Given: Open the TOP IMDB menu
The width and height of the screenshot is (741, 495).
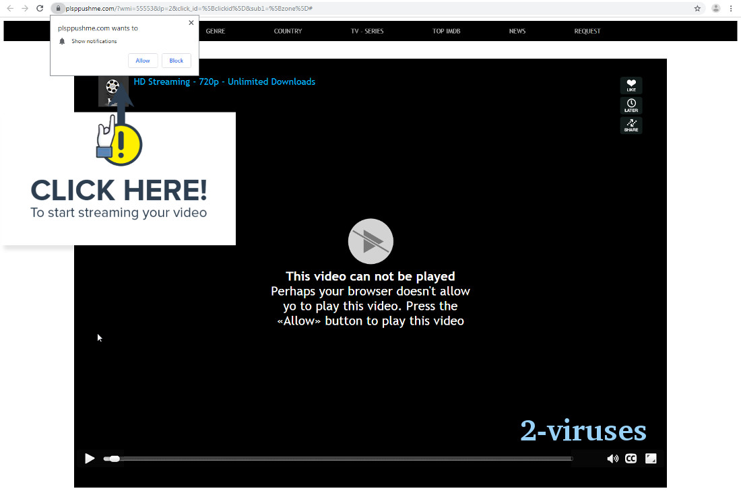Looking at the screenshot, I should (x=446, y=31).
